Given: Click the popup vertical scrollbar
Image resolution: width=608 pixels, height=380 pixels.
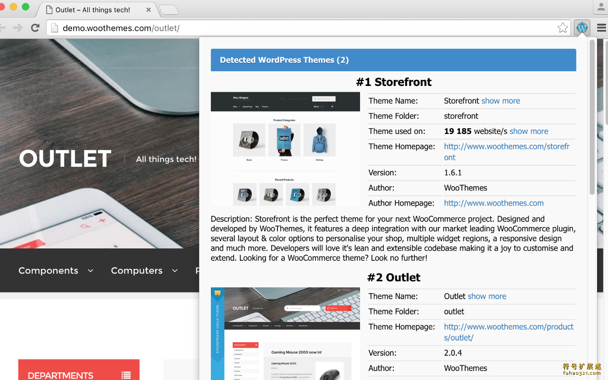Looking at the screenshot, I should coord(592,117).
